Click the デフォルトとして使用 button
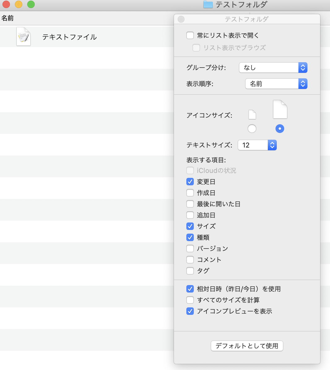 tap(247, 346)
